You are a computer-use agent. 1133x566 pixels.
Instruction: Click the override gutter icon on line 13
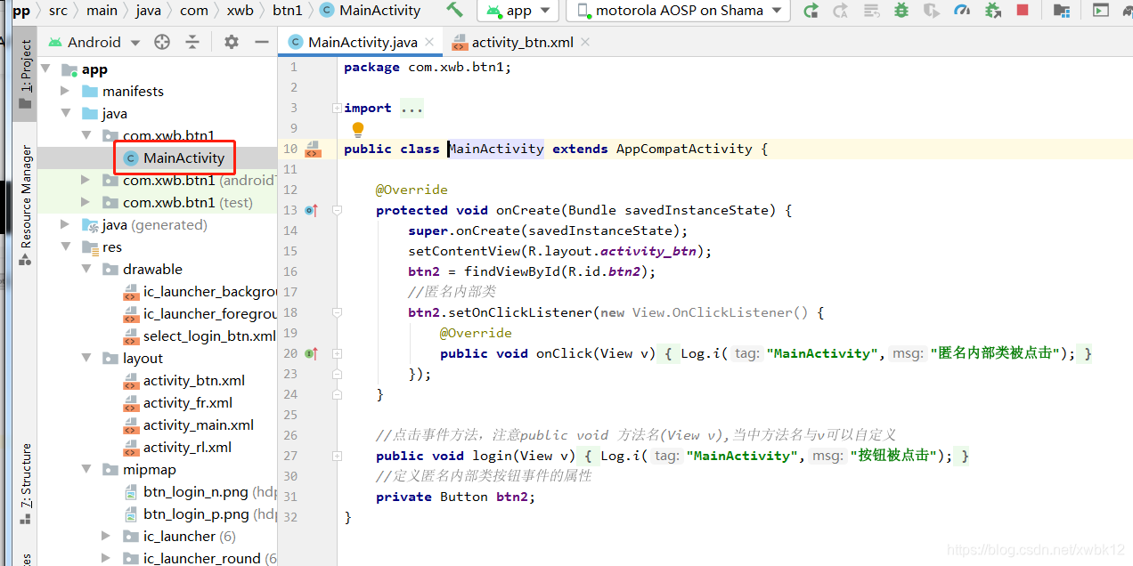point(312,211)
